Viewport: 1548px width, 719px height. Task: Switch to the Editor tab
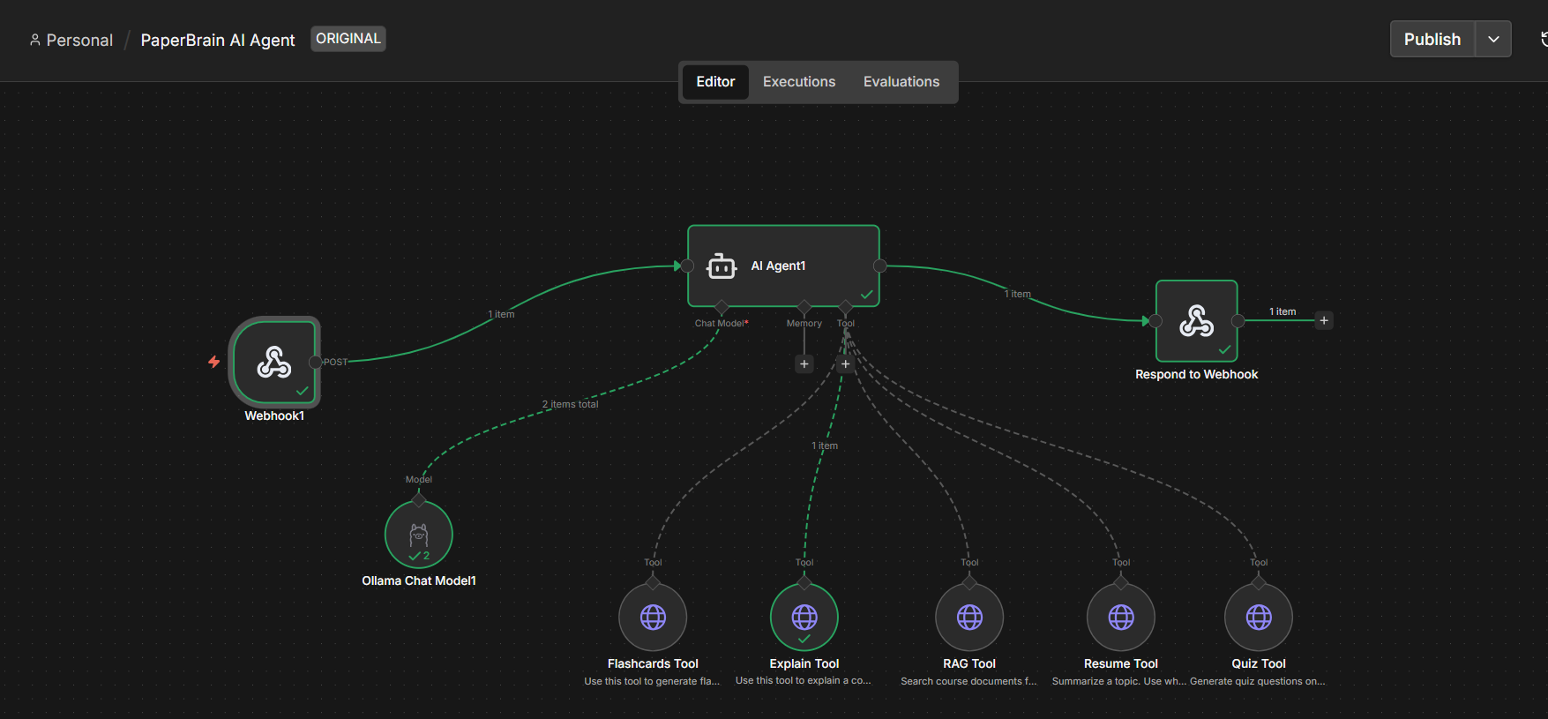click(715, 82)
